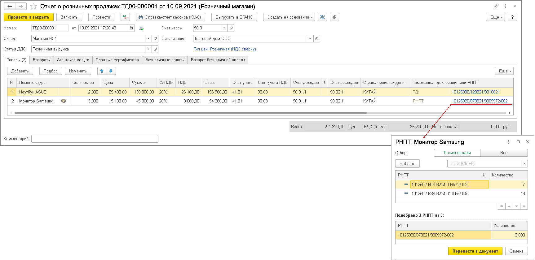Move down one in РНПТ list
535x260 pixels.
click(x=516, y=206)
